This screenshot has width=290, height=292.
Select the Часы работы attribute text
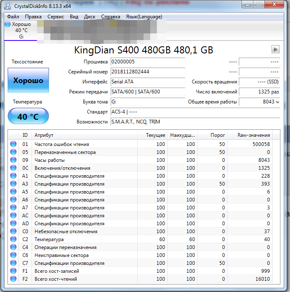(50, 160)
